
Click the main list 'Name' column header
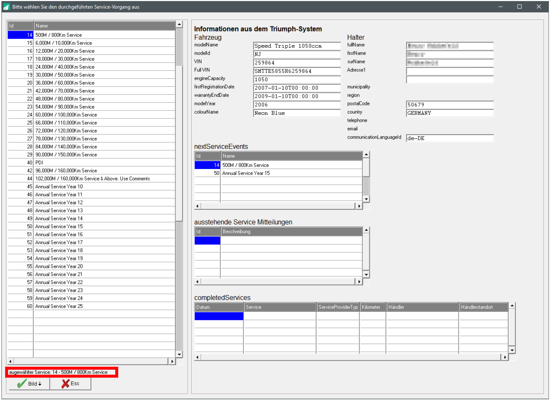[x=104, y=26]
